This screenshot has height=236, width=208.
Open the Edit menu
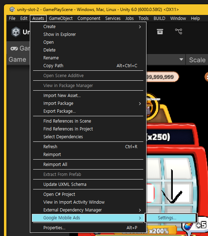(24, 18)
